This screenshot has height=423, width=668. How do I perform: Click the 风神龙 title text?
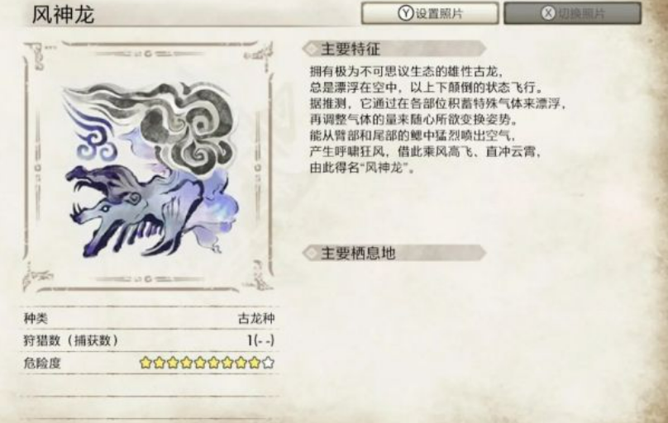pos(63,14)
